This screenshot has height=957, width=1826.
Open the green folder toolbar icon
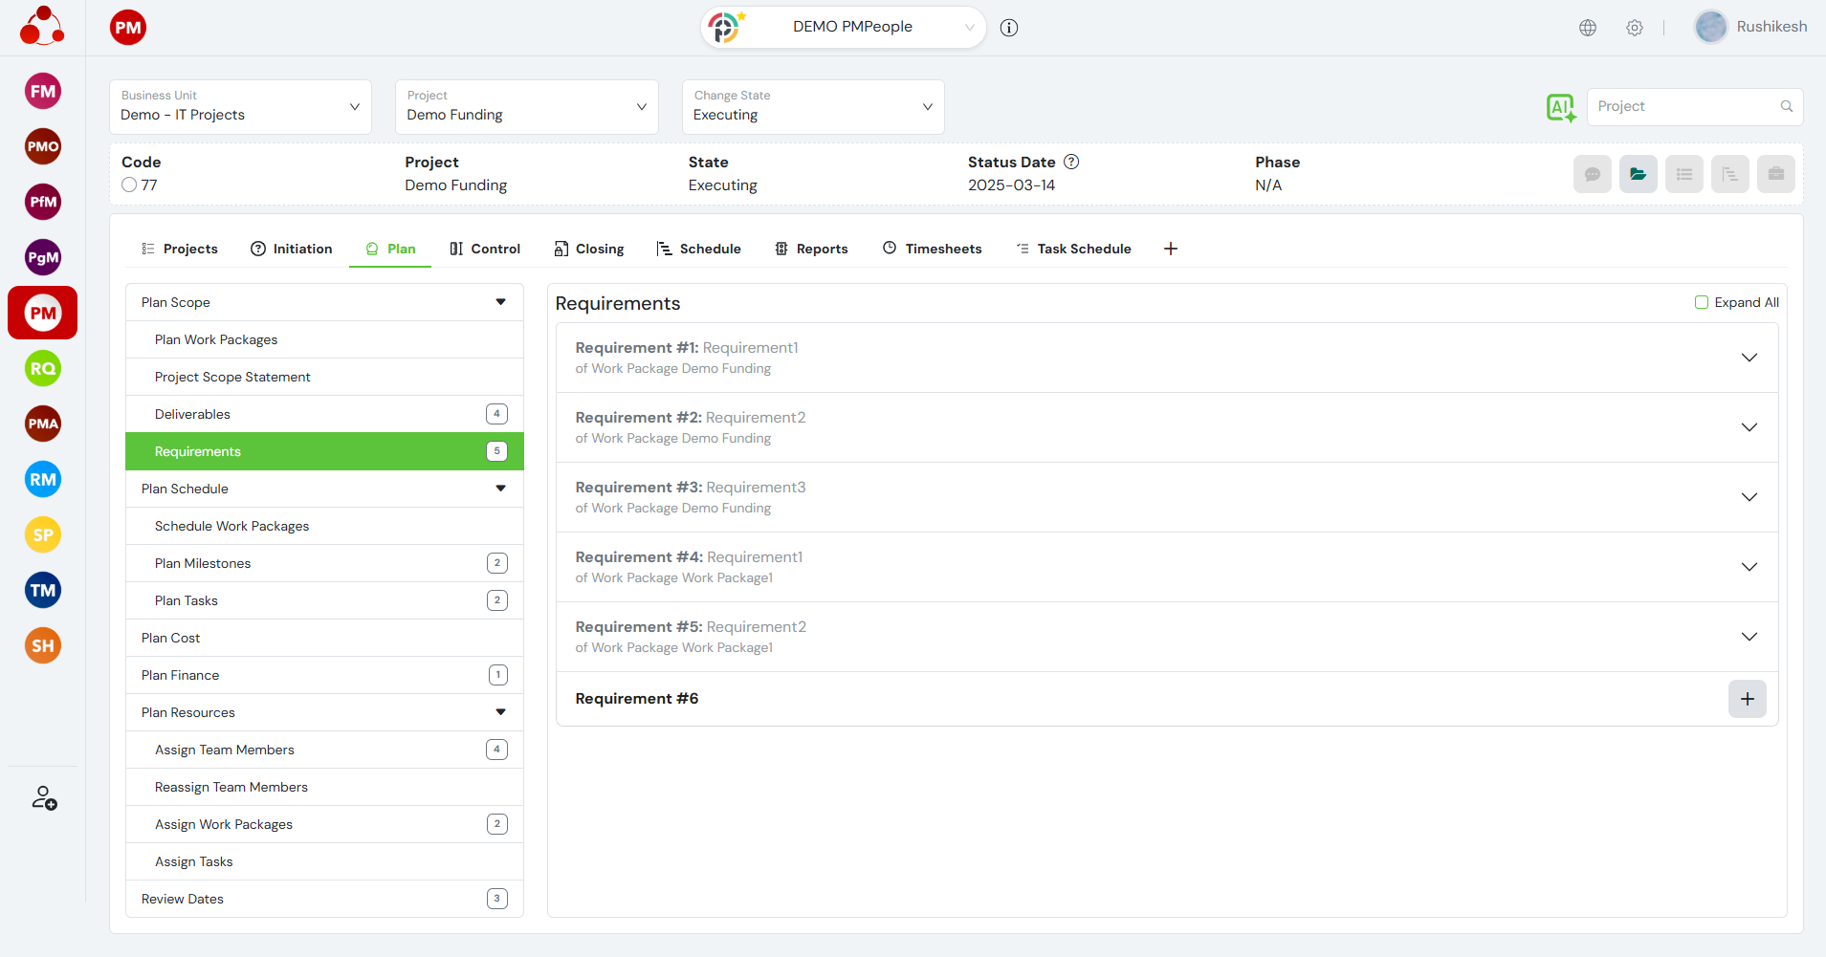[x=1638, y=174]
